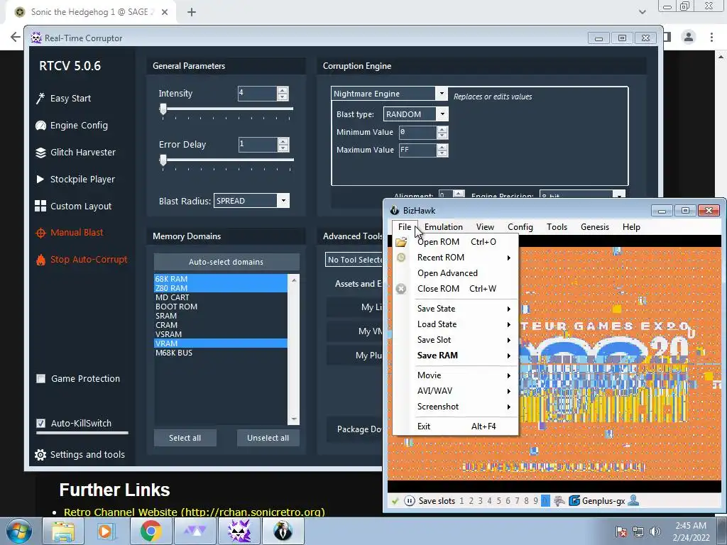The image size is (727, 545).
Task: Click the Error Delay slider handle
Action: pos(163,160)
